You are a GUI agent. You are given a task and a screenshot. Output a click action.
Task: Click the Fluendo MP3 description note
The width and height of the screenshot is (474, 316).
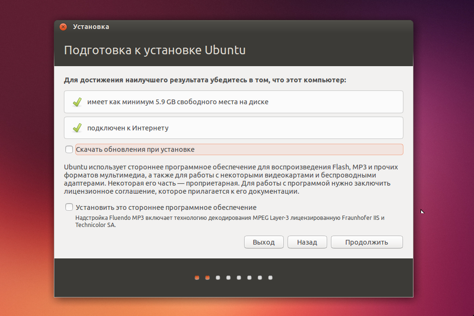[x=230, y=221]
